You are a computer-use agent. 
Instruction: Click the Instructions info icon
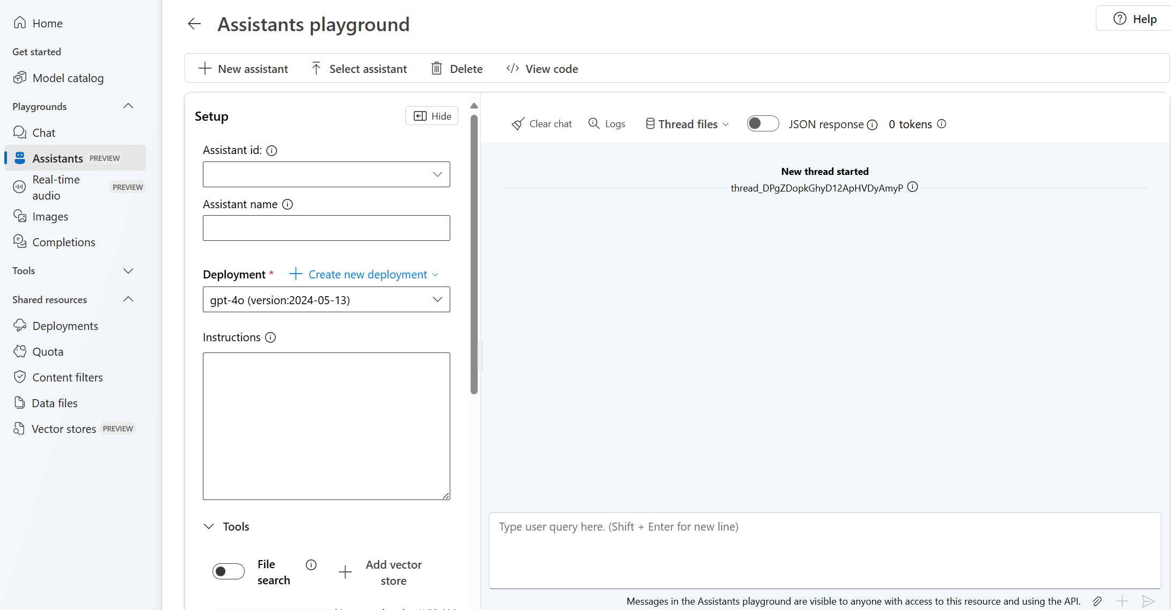(x=271, y=337)
